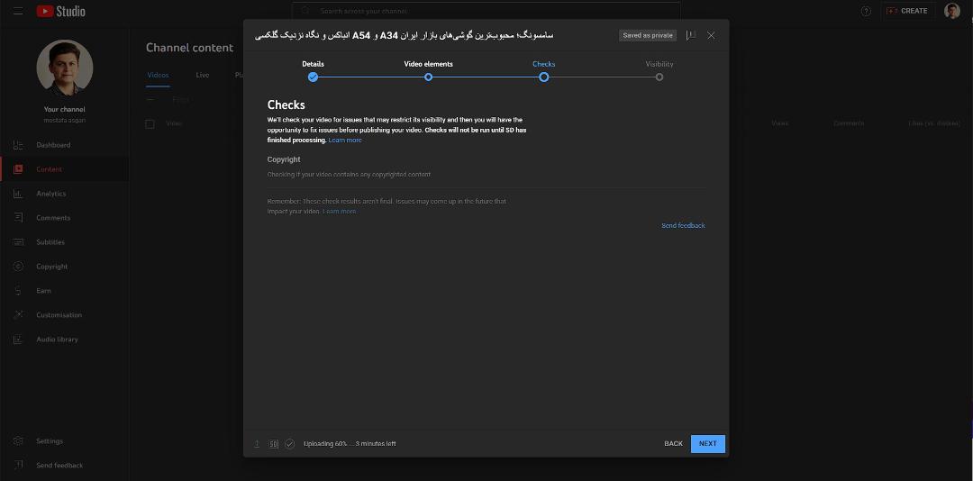Switch to the Videos tab
Image resolution: width=973 pixels, height=481 pixels.
tap(158, 75)
